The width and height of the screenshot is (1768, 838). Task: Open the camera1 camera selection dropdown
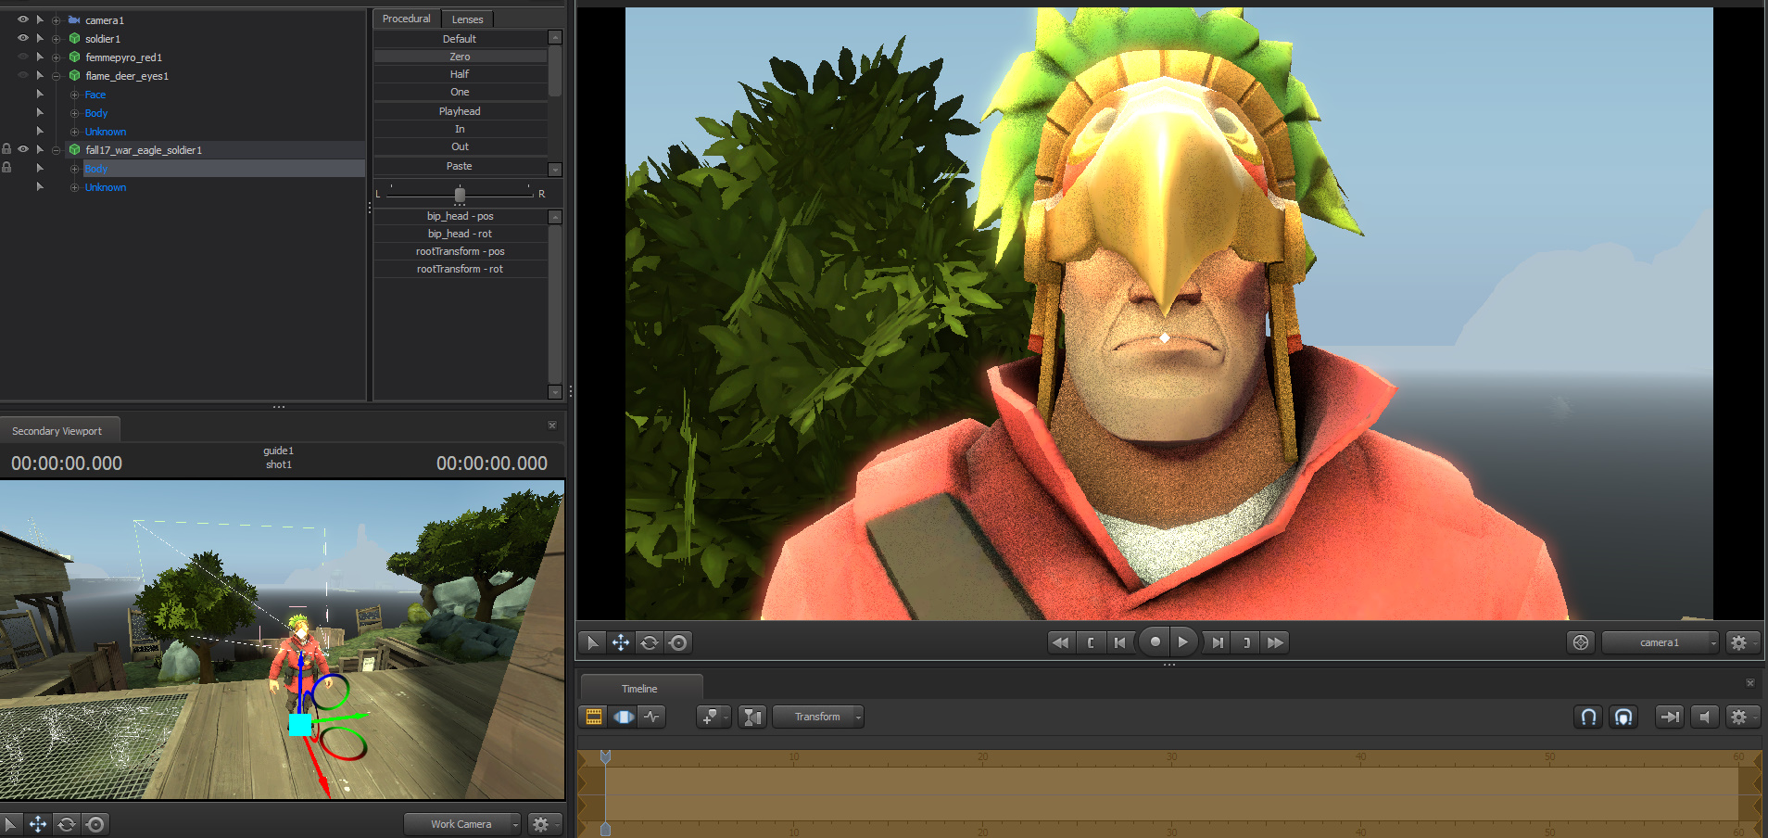(x=1660, y=642)
